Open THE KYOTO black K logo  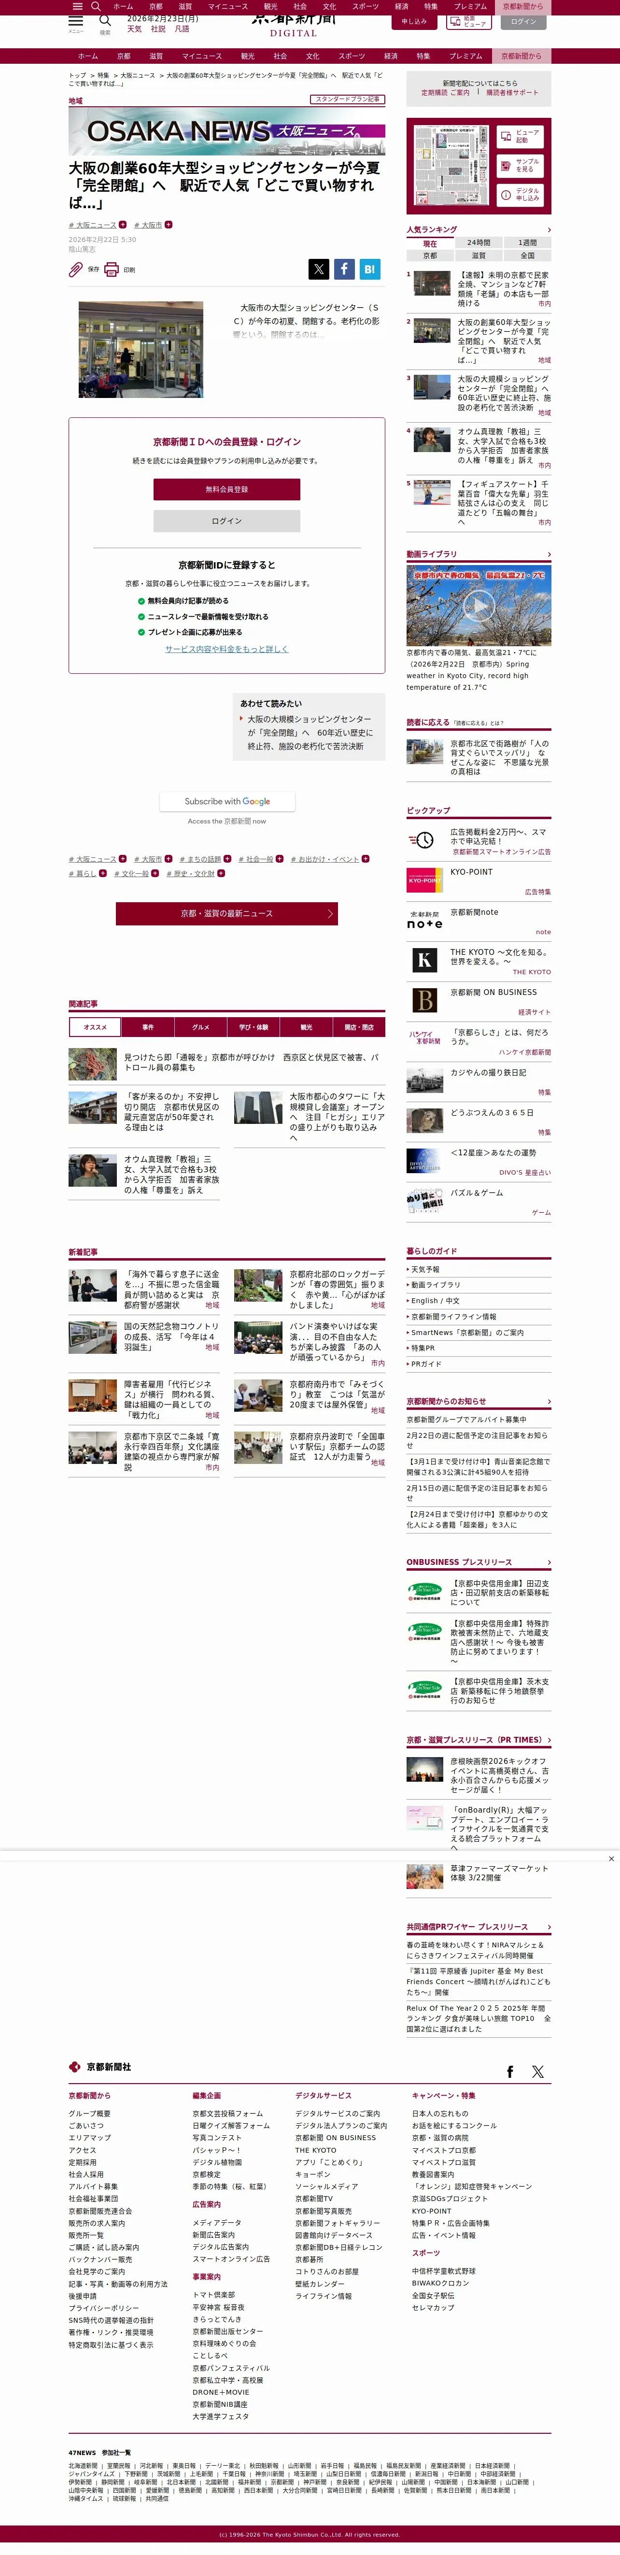tap(424, 959)
